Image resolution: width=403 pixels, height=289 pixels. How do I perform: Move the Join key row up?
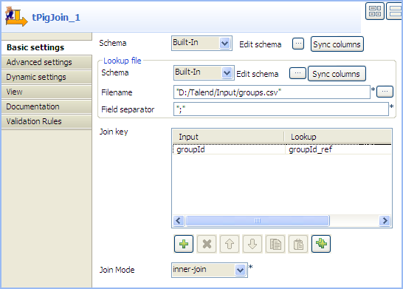(230, 244)
